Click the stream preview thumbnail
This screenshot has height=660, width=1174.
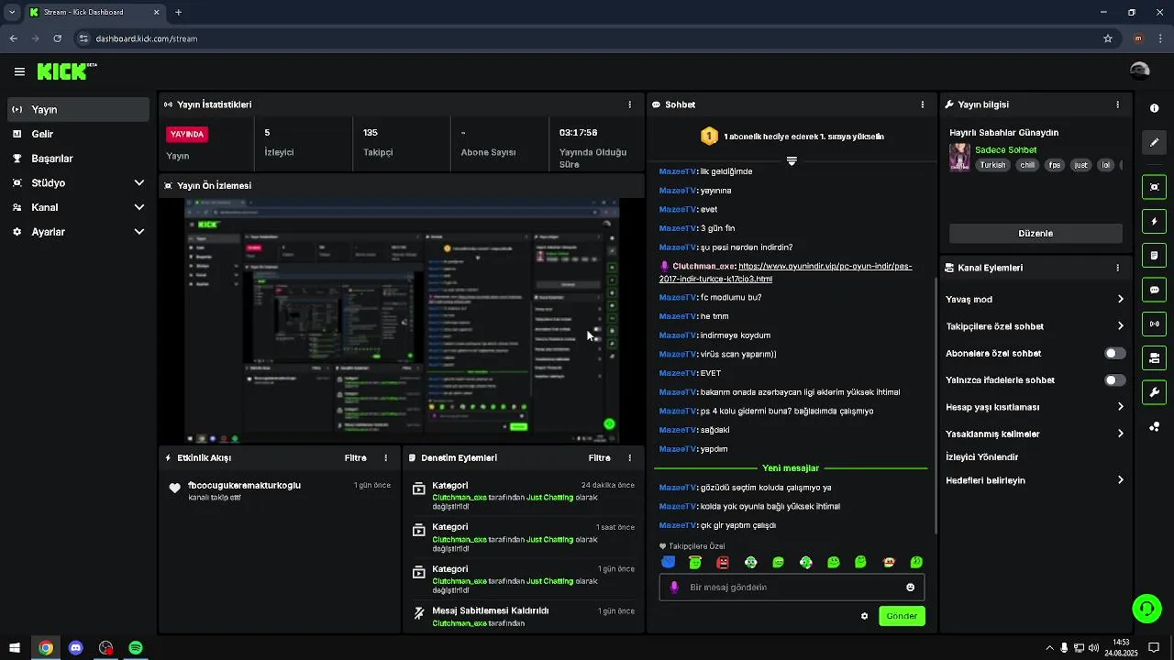coord(402,321)
